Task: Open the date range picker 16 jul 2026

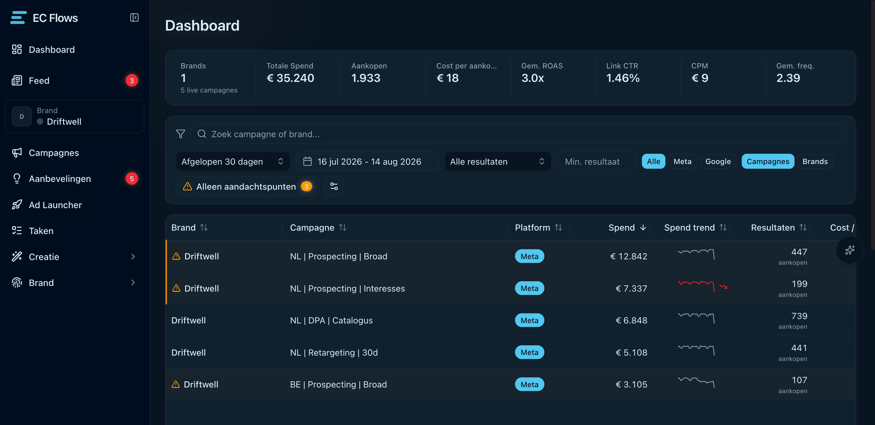Action: pos(367,161)
